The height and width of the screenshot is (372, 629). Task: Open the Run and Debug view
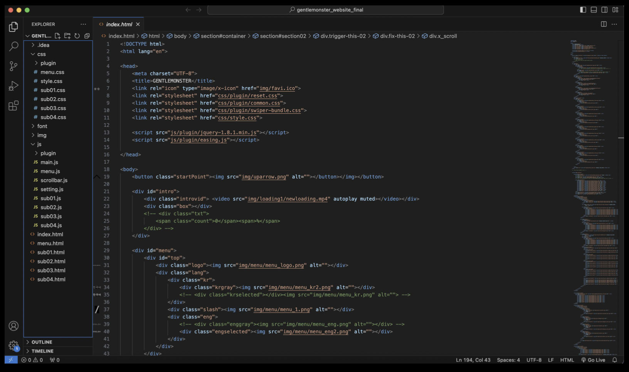(13, 86)
